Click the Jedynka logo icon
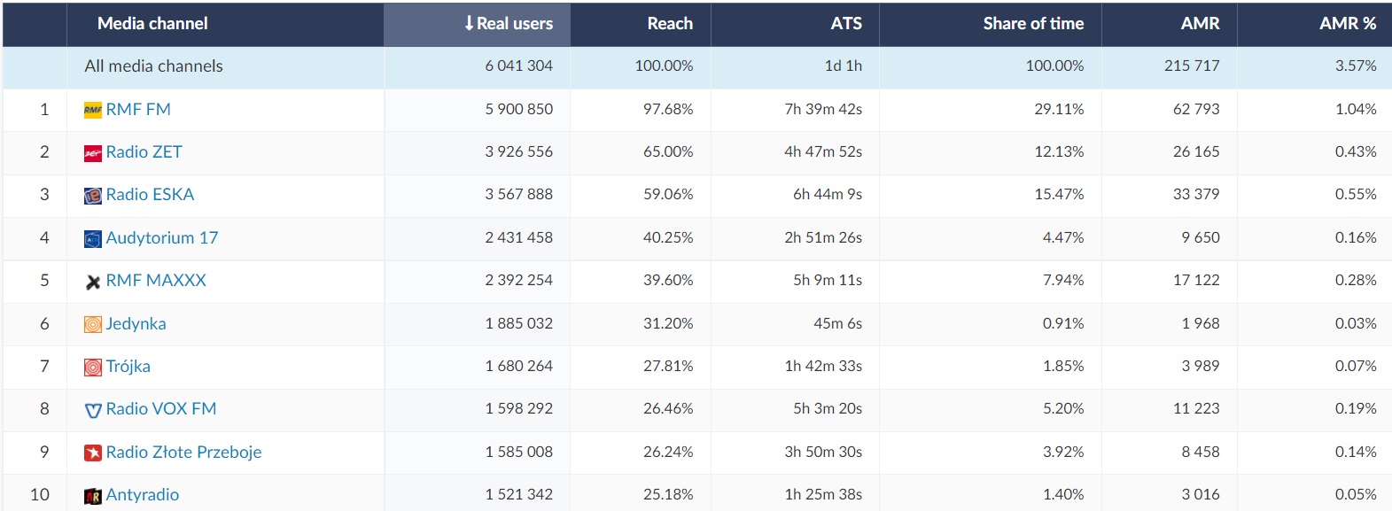The width and height of the screenshot is (1392, 511). [92, 324]
